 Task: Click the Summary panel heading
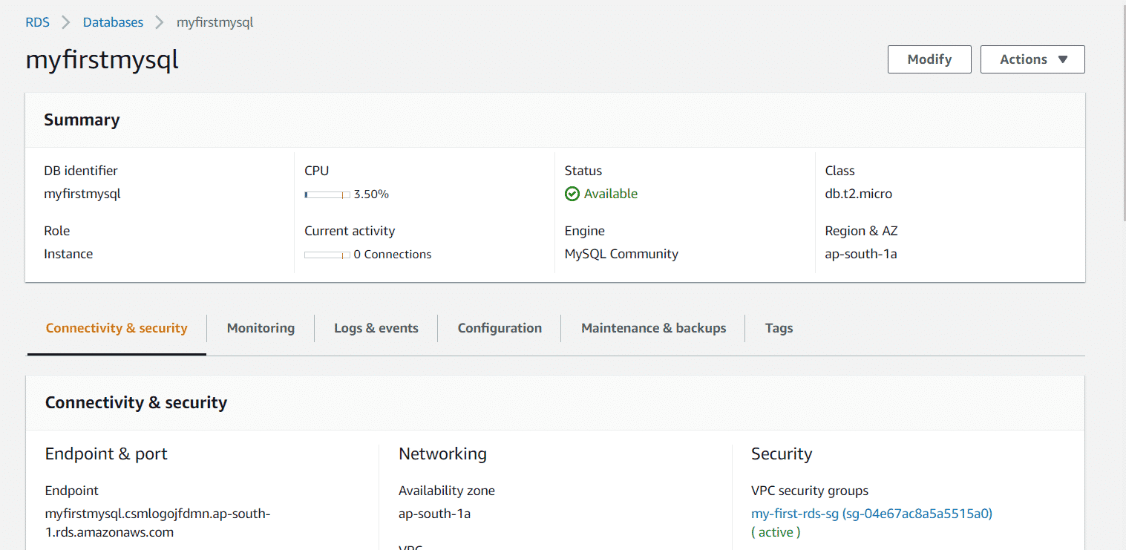[x=82, y=120]
